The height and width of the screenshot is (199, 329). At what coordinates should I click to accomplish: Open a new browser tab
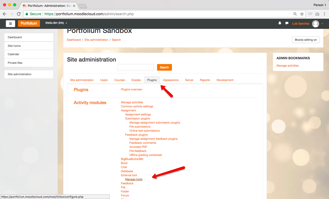[x=83, y=6]
